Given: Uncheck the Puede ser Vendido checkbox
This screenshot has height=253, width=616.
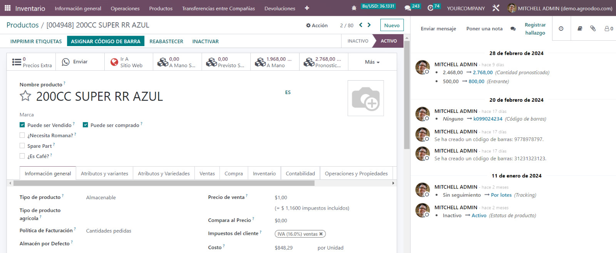Looking at the screenshot, I should coord(22,125).
